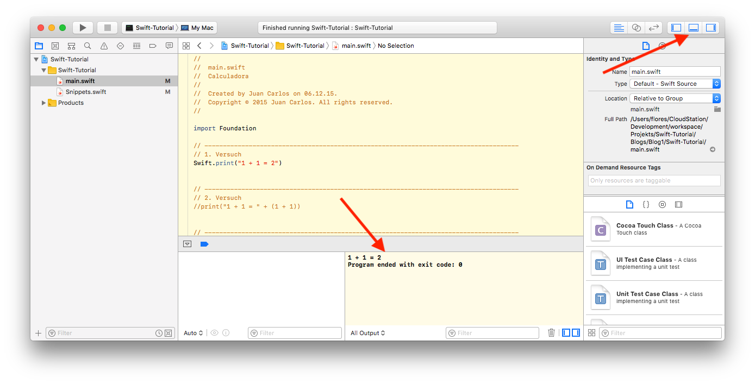Open the All Output dropdown

(x=367, y=332)
